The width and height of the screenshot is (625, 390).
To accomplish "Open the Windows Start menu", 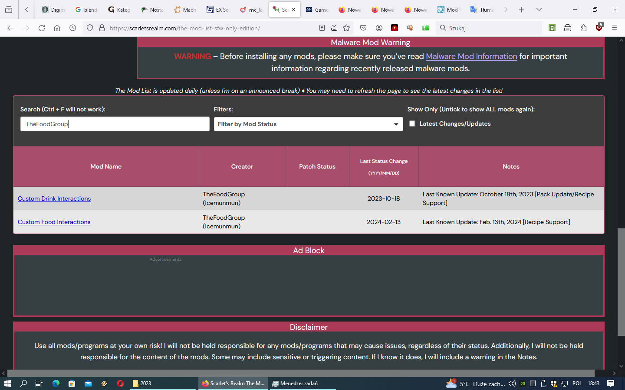I will pos(7,383).
